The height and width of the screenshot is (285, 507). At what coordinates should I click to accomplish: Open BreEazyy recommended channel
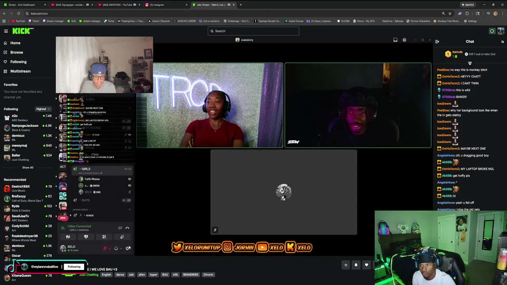click(x=28, y=198)
